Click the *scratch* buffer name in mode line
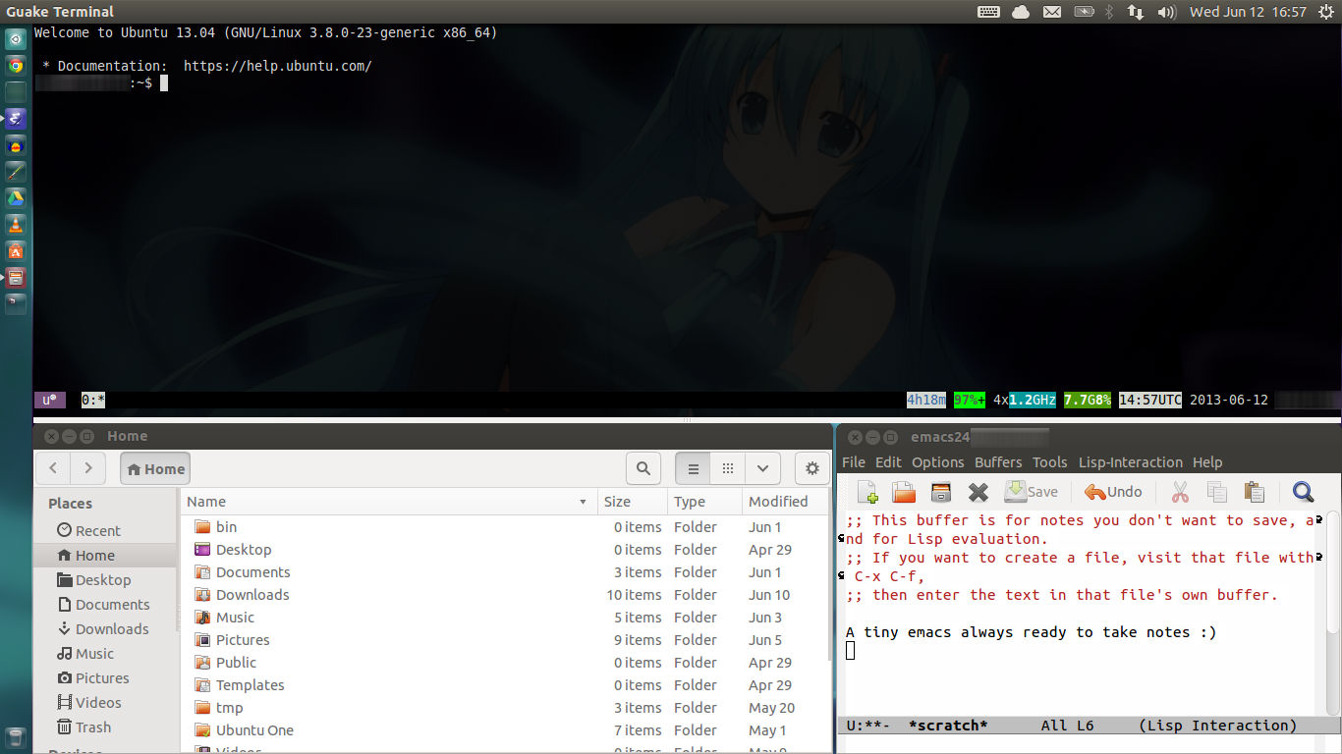 948,726
